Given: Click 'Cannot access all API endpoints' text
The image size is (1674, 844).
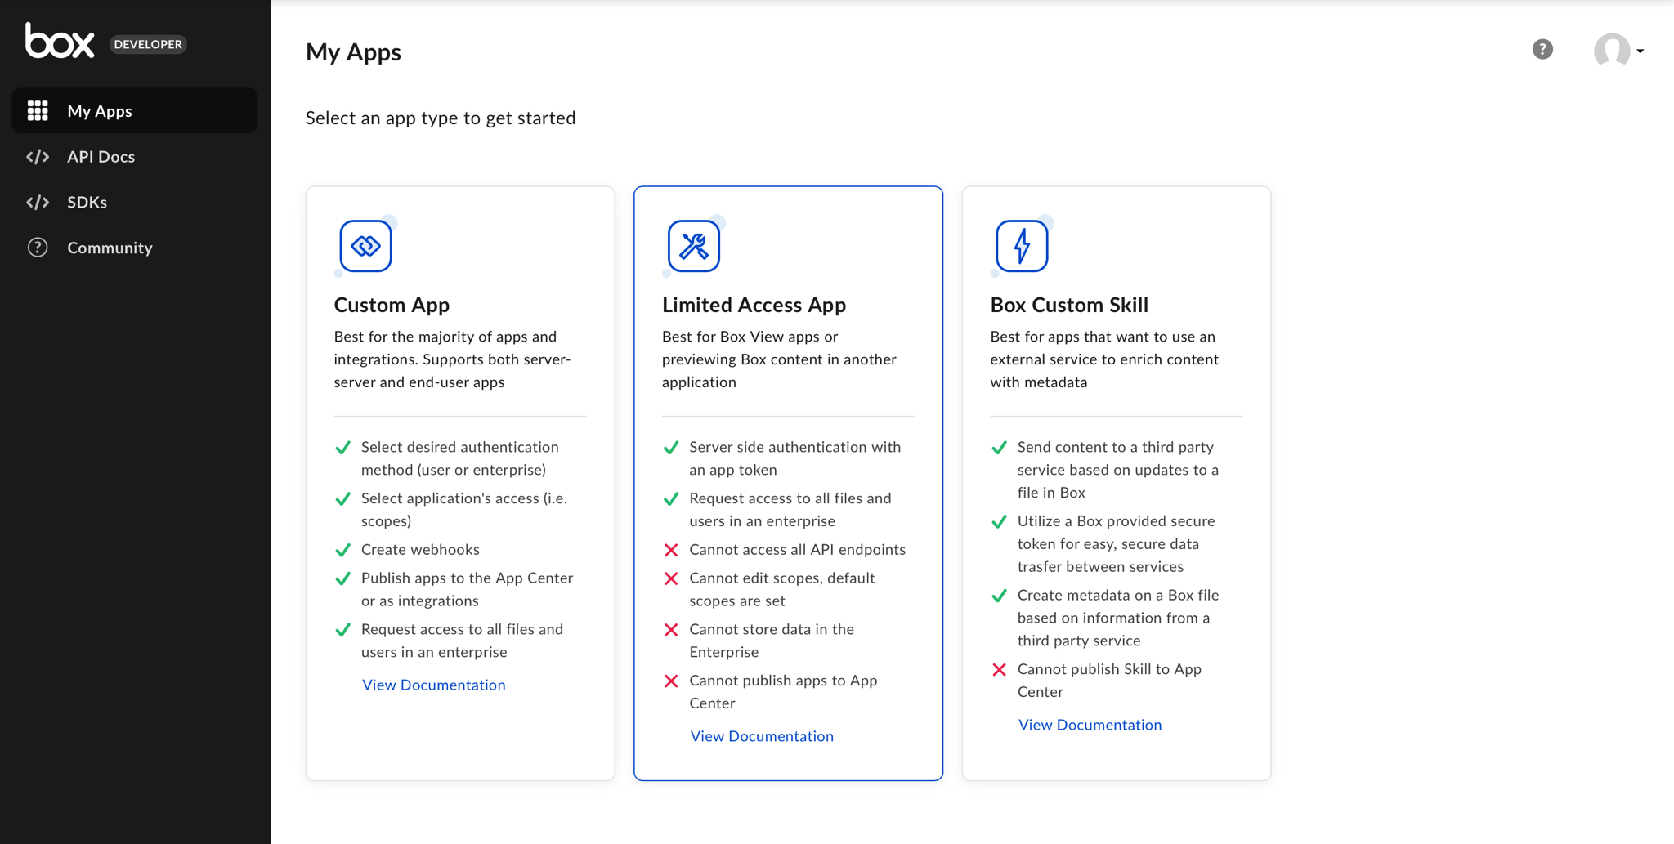Looking at the screenshot, I should [x=797, y=550].
